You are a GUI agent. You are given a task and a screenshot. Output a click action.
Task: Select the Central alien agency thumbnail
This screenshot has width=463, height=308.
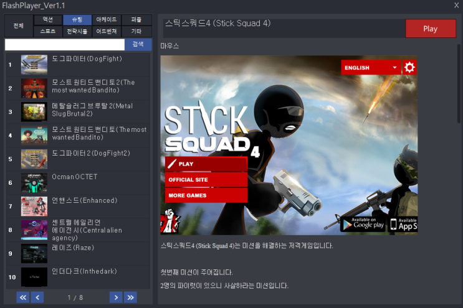coord(34,230)
